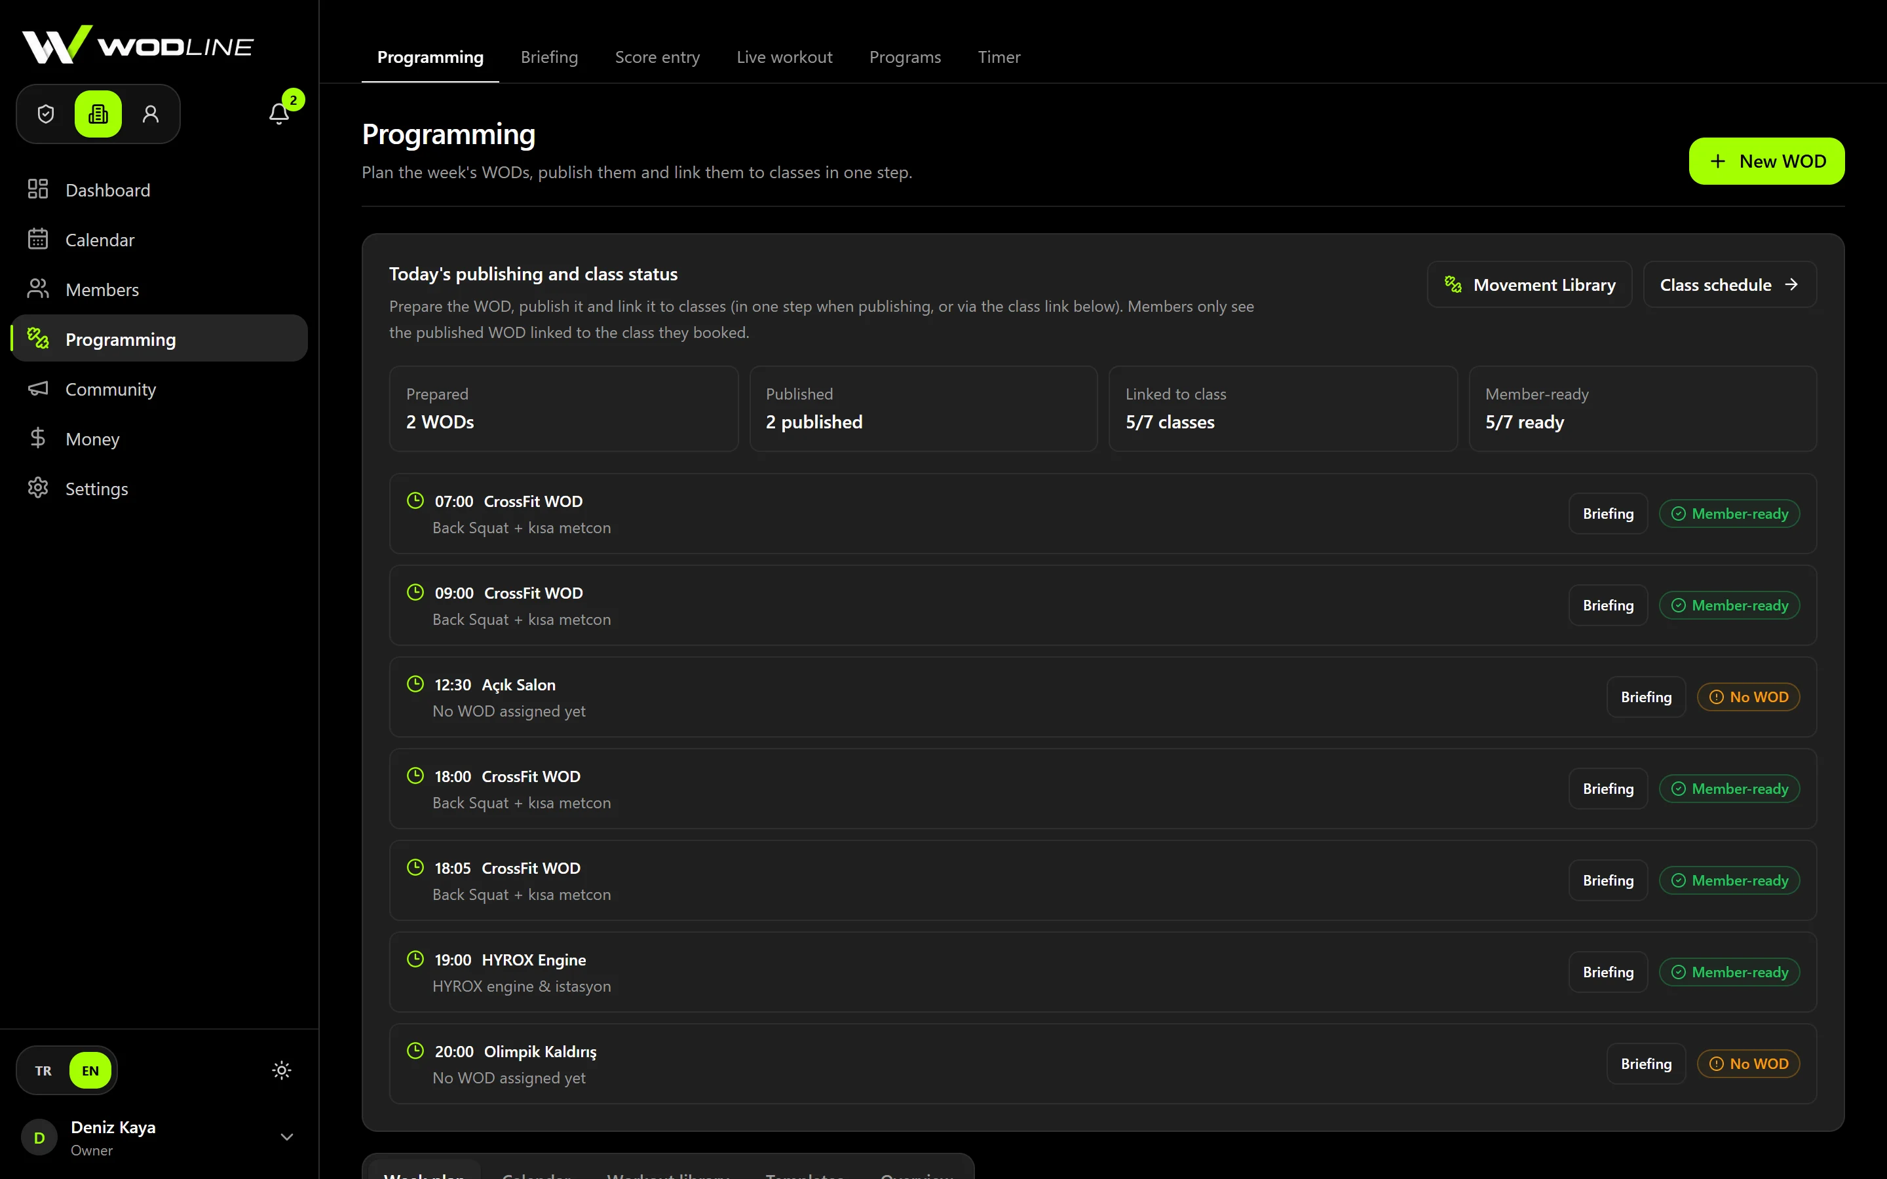Click clock icon of 19:00 HYROX Engine

[415, 959]
